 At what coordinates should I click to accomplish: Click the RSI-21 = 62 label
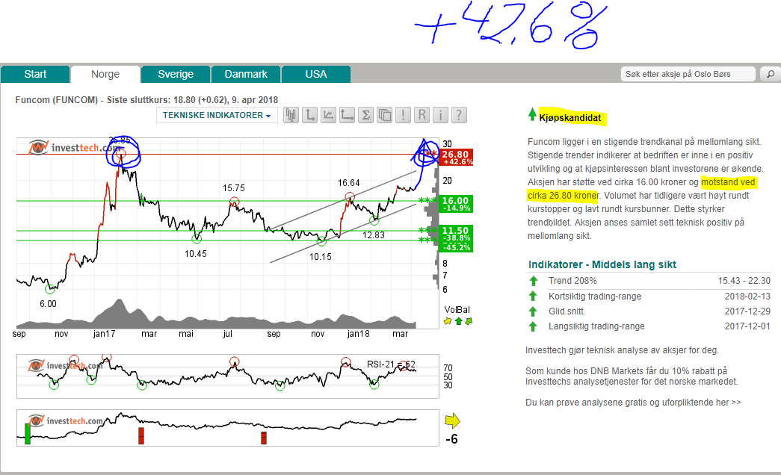point(391,364)
